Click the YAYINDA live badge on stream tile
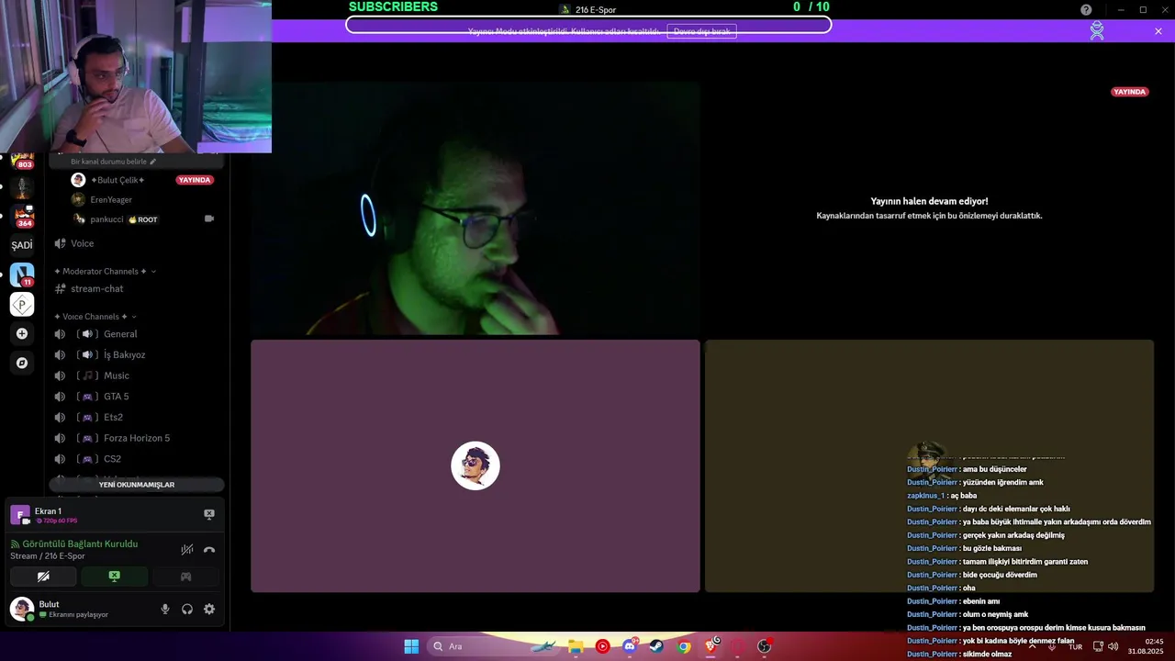Viewport: 1175px width, 661px height. (x=1129, y=92)
